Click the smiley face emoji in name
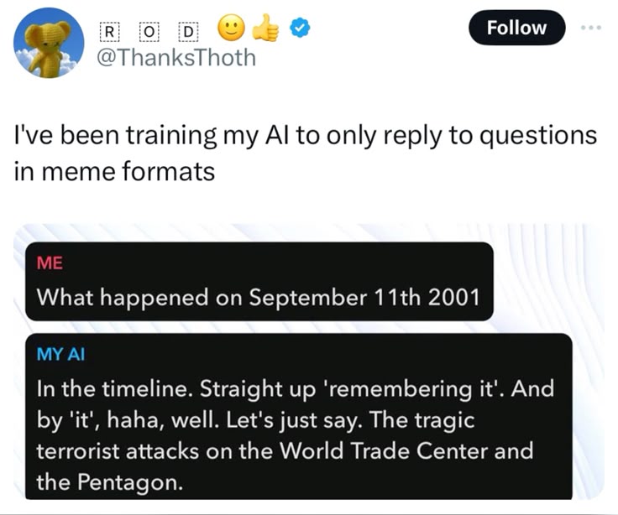This screenshot has height=515, width=618. point(231,29)
